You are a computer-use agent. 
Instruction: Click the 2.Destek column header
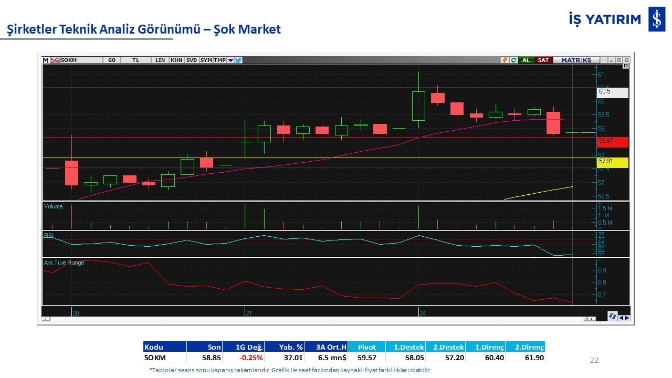[x=446, y=346]
